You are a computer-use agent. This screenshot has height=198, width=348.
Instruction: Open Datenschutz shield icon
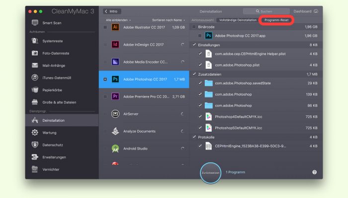(35, 145)
